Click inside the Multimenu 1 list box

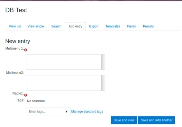64,62
